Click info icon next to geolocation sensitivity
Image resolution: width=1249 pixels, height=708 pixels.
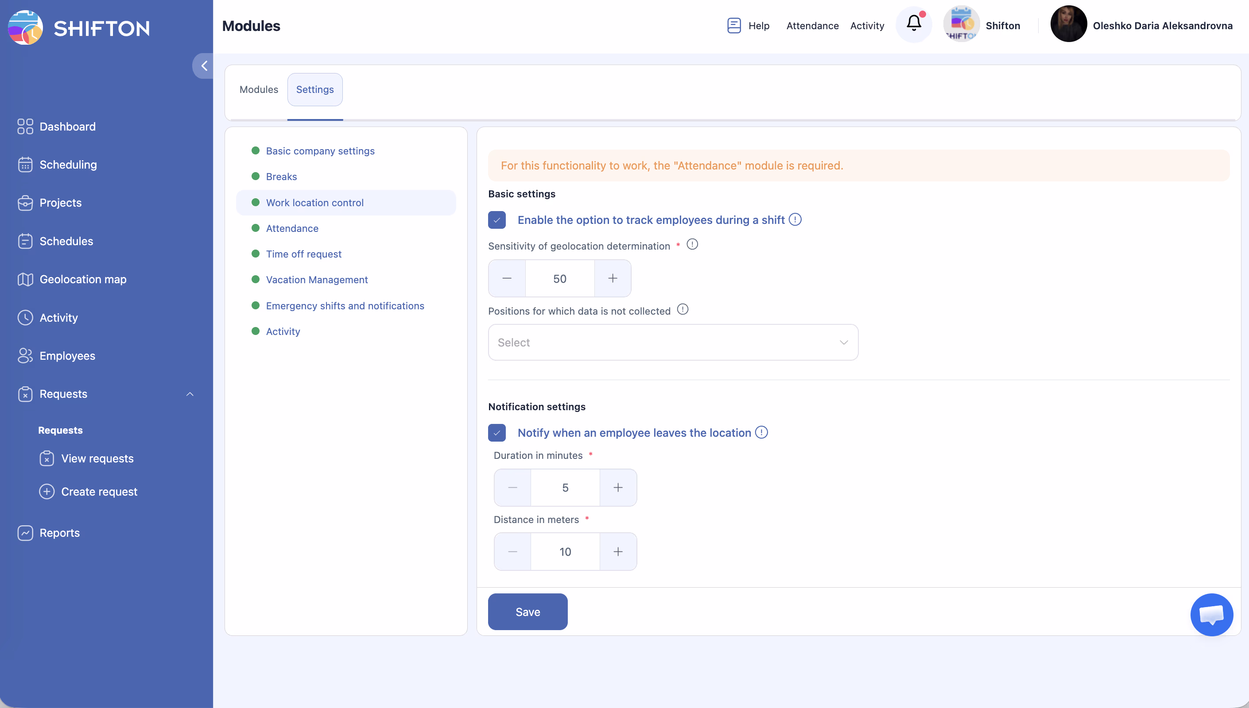coord(692,245)
